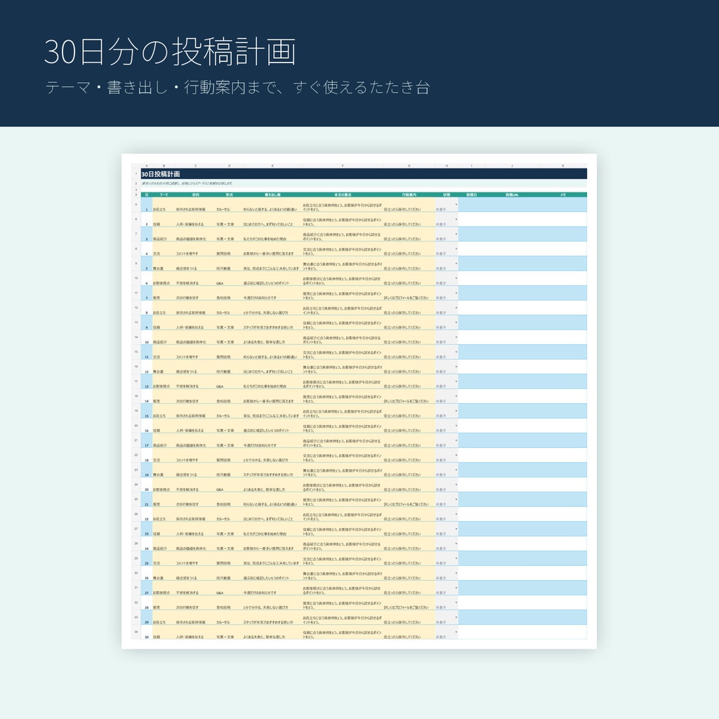The image size is (719, 719).
Task: Click the 舞台裏 theme cell for day 5
Action: [x=164, y=264]
